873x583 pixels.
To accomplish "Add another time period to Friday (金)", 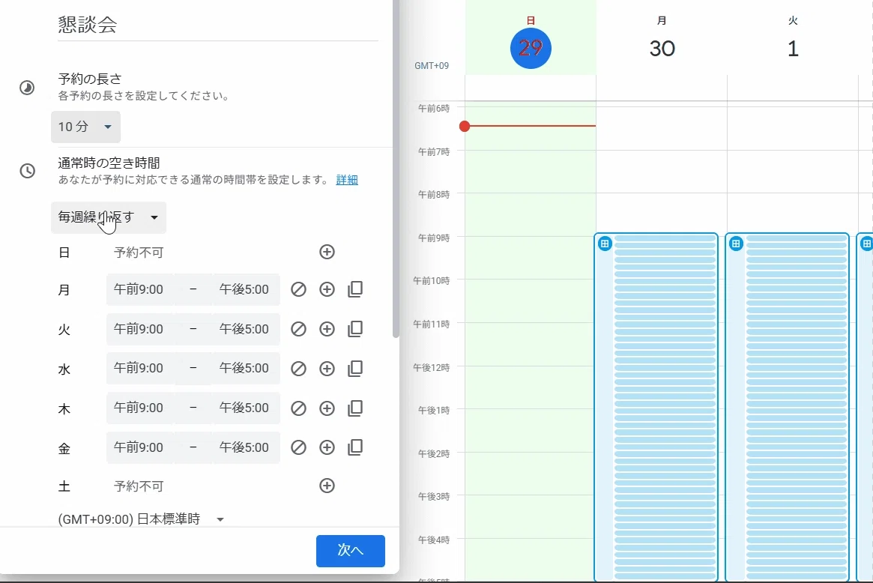I will coord(327,447).
